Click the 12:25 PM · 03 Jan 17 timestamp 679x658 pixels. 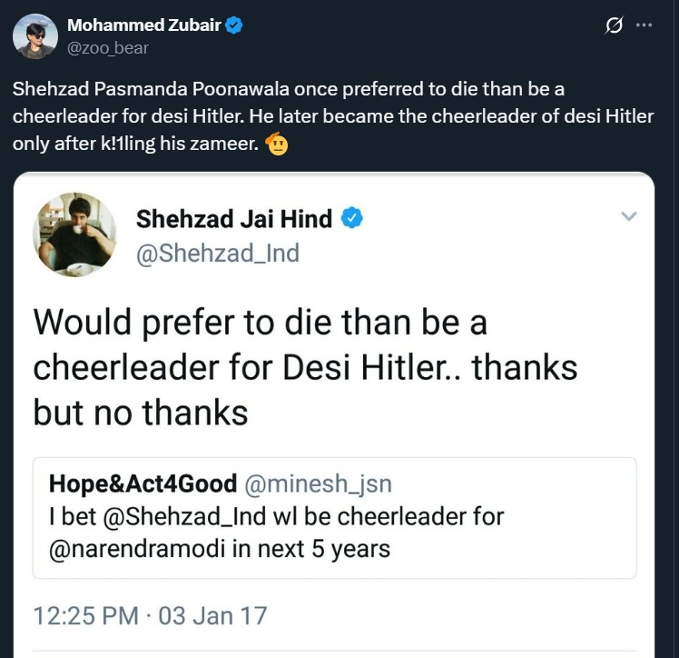pos(150,615)
